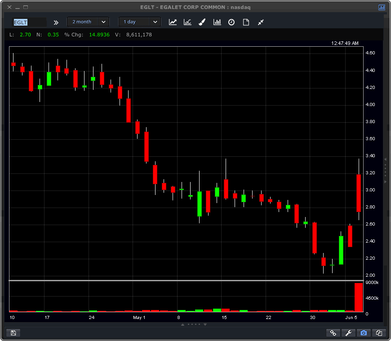This screenshot has height=341, width=391.
Task: Take a snapshot with the camera icon
Action: coord(364,333)
